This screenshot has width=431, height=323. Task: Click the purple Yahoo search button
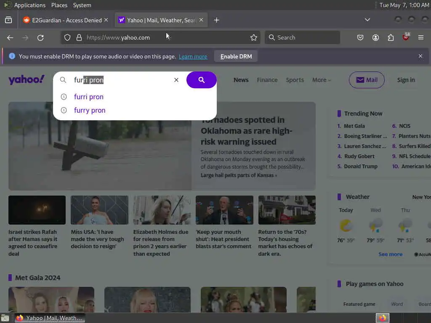tap(202, 80)
